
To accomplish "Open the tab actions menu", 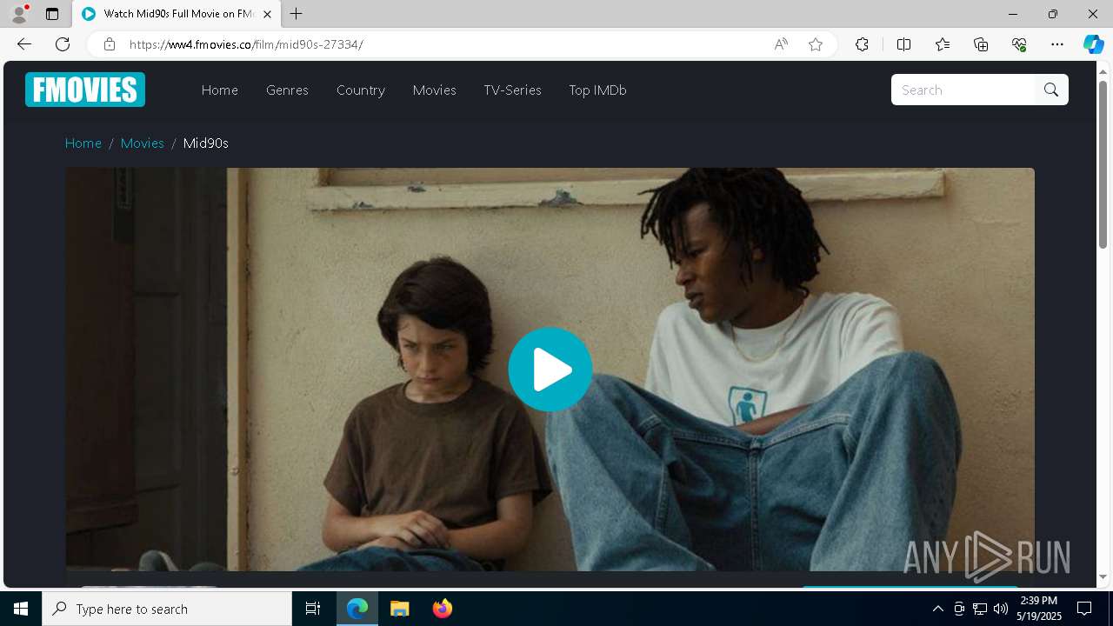I will coord(52,14).
